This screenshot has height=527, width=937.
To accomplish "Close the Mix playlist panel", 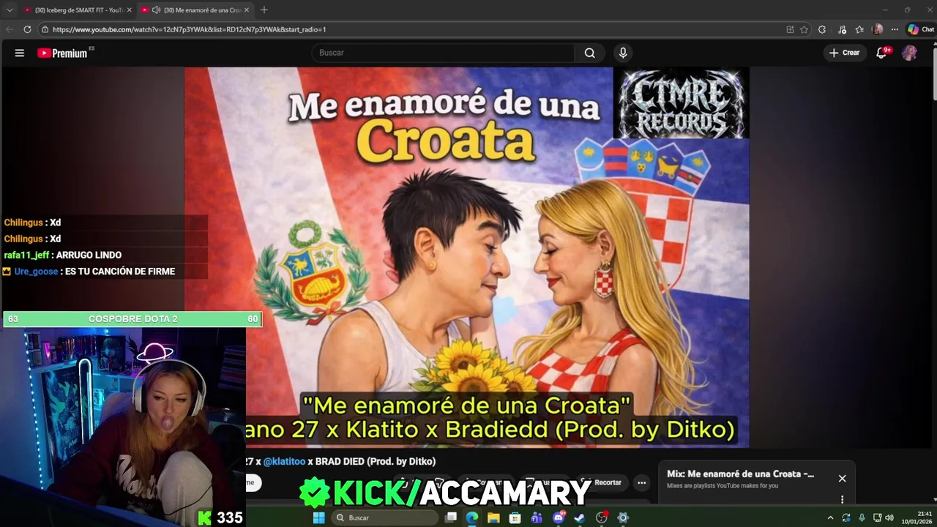I will (842, 478).
